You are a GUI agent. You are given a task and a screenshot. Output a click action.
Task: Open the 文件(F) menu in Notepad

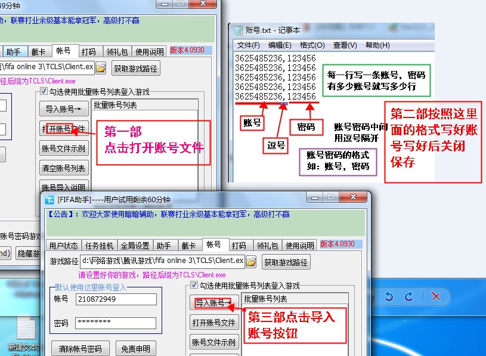248,45
